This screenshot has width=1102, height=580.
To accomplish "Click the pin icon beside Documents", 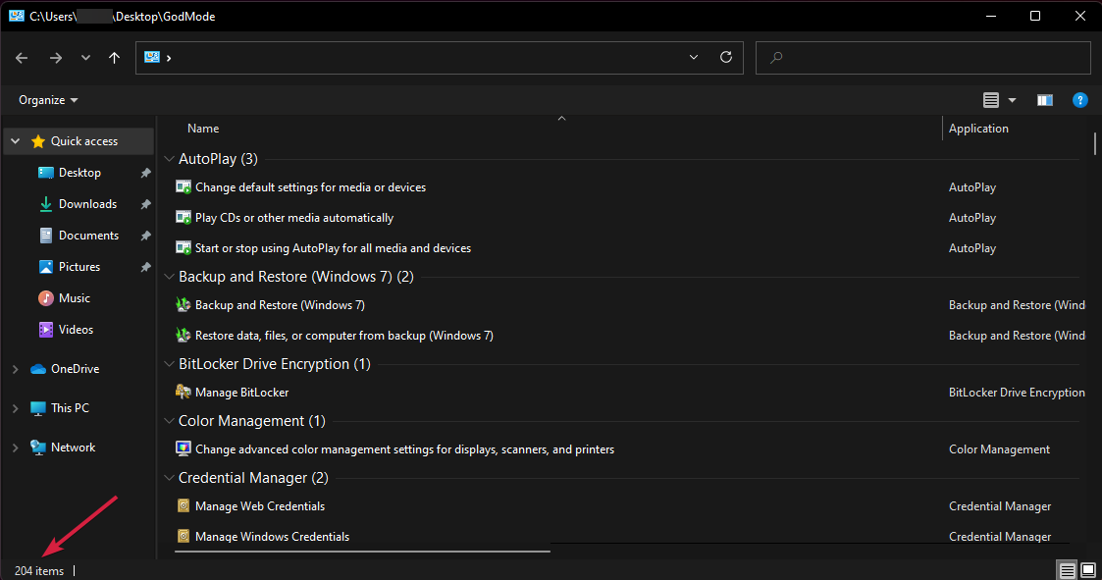I will pyautogui.click(x=145, y=236).
